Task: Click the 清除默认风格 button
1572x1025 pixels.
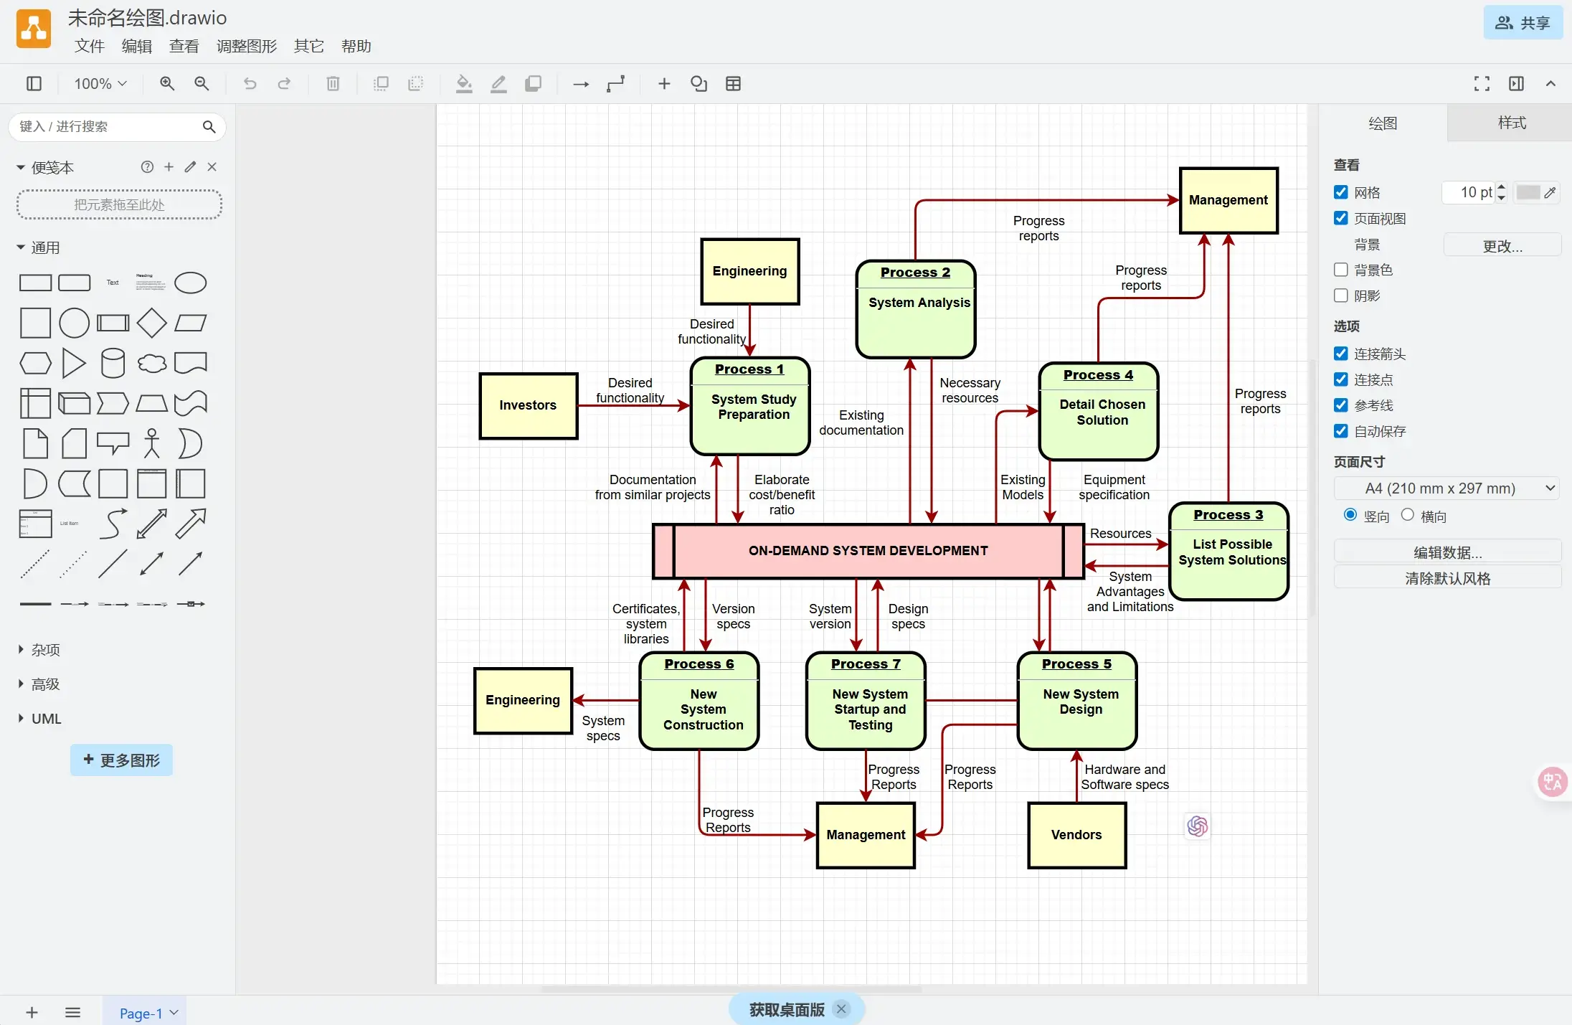Action: [1447, 577]
